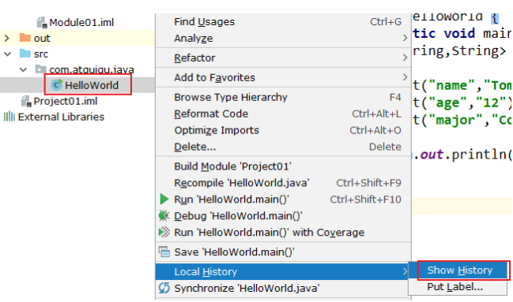
Task: Collapse the src folder
Action: (7, 54)
